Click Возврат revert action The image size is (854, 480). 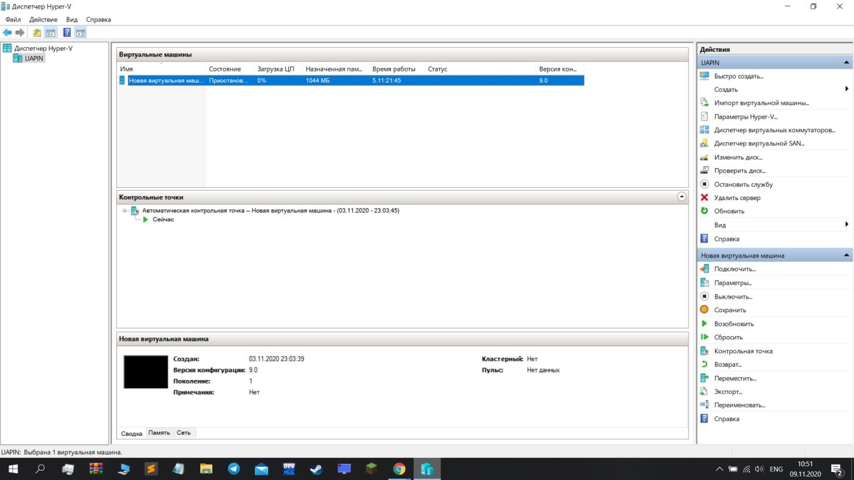click(x=728, y=365)
